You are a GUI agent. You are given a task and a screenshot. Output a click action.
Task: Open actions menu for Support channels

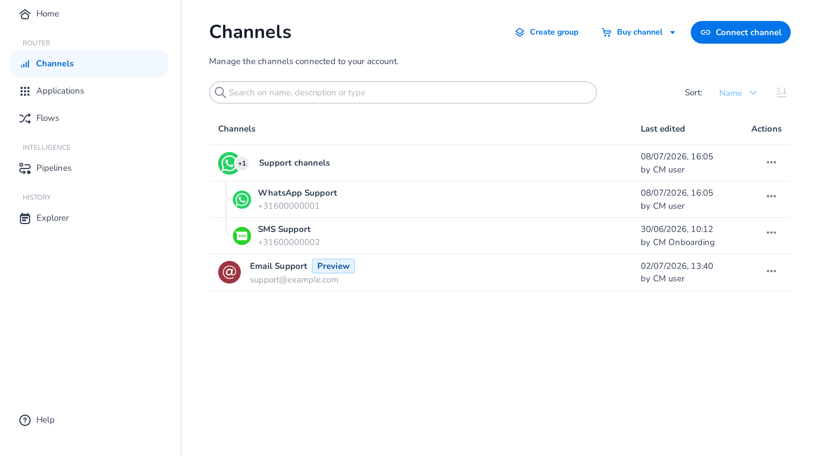click(x=771, y=162)
